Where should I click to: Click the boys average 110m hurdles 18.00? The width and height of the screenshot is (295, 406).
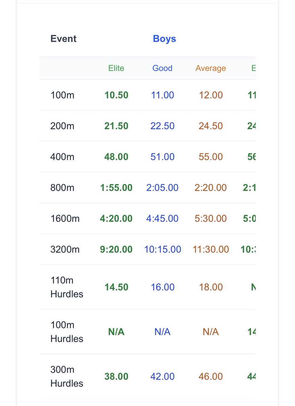[x=211, y=287]
